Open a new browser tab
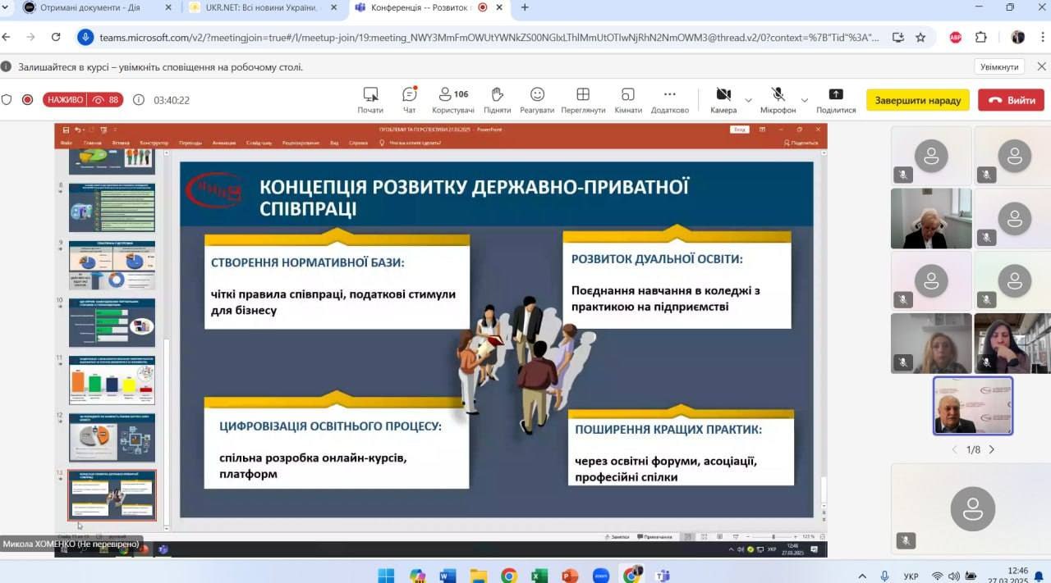 point(524,7)
